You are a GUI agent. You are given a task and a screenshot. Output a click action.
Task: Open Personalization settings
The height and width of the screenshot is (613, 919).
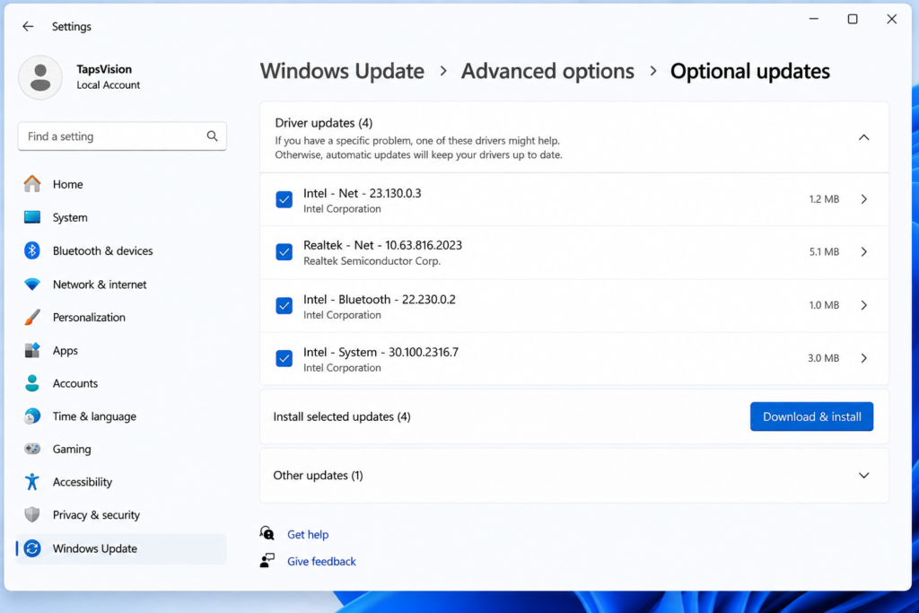click(122, 317)
